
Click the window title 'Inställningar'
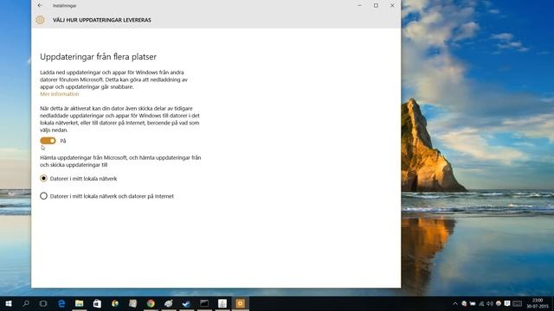click(x=64, y=6)
